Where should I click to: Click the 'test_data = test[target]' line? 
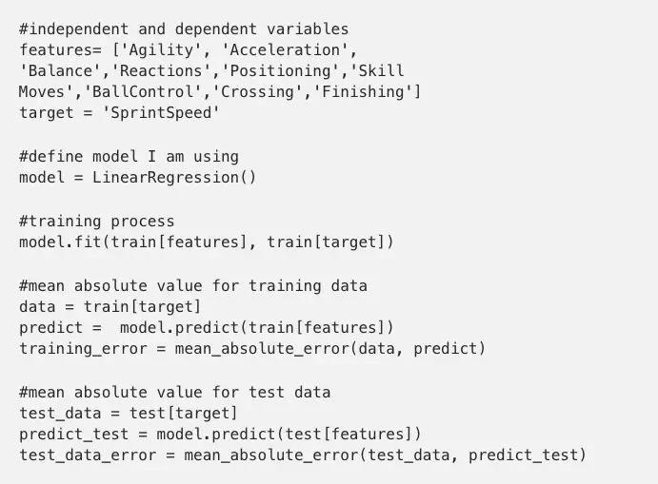129,414
